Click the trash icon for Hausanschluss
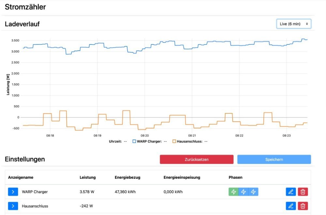326x215 pixels. tap(303, 206)
